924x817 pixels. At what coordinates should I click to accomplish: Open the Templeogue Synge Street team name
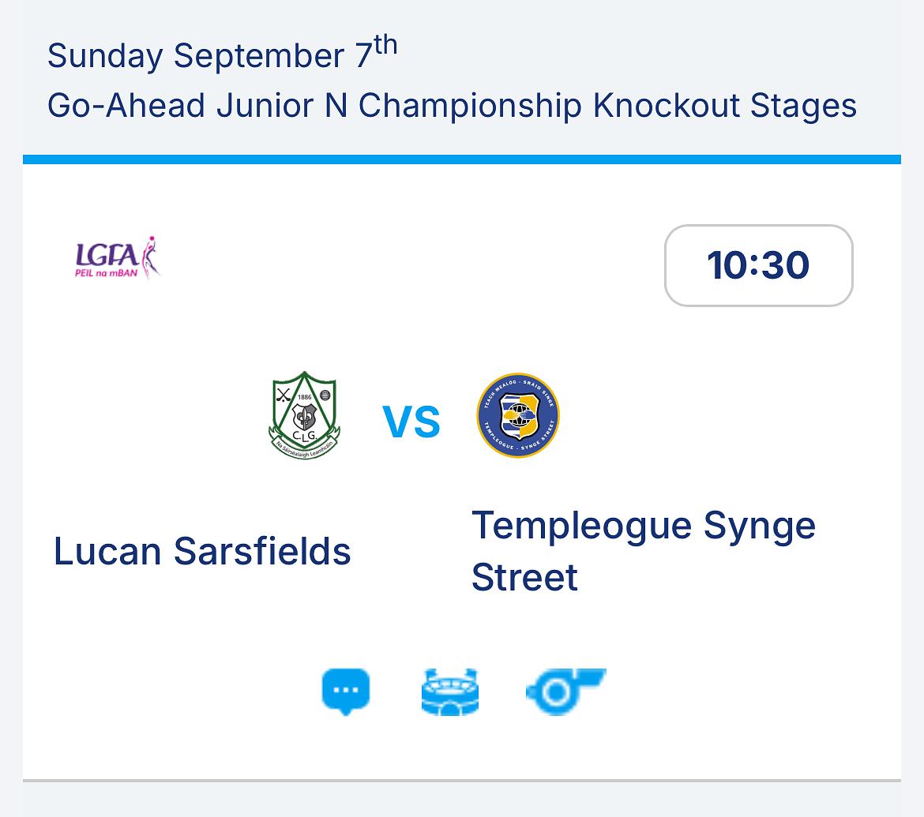644,551
